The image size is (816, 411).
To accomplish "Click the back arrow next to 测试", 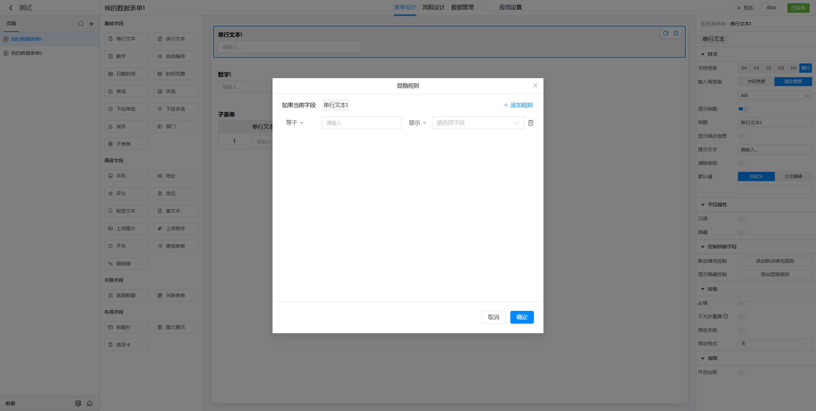I will 11,8.
